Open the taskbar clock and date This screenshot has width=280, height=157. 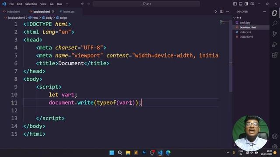(266, 153)
